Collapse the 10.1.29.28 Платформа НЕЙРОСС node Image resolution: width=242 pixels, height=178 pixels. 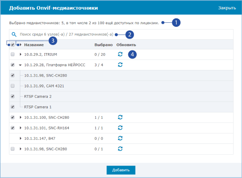point(20,65)
